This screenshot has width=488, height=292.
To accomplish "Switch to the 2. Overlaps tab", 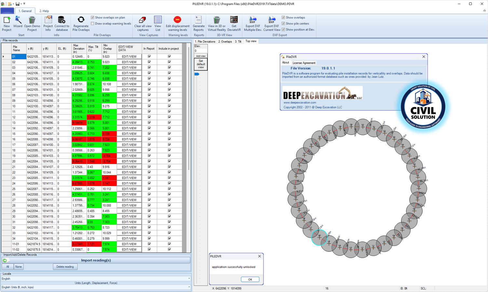I will (x=225, y=42).
